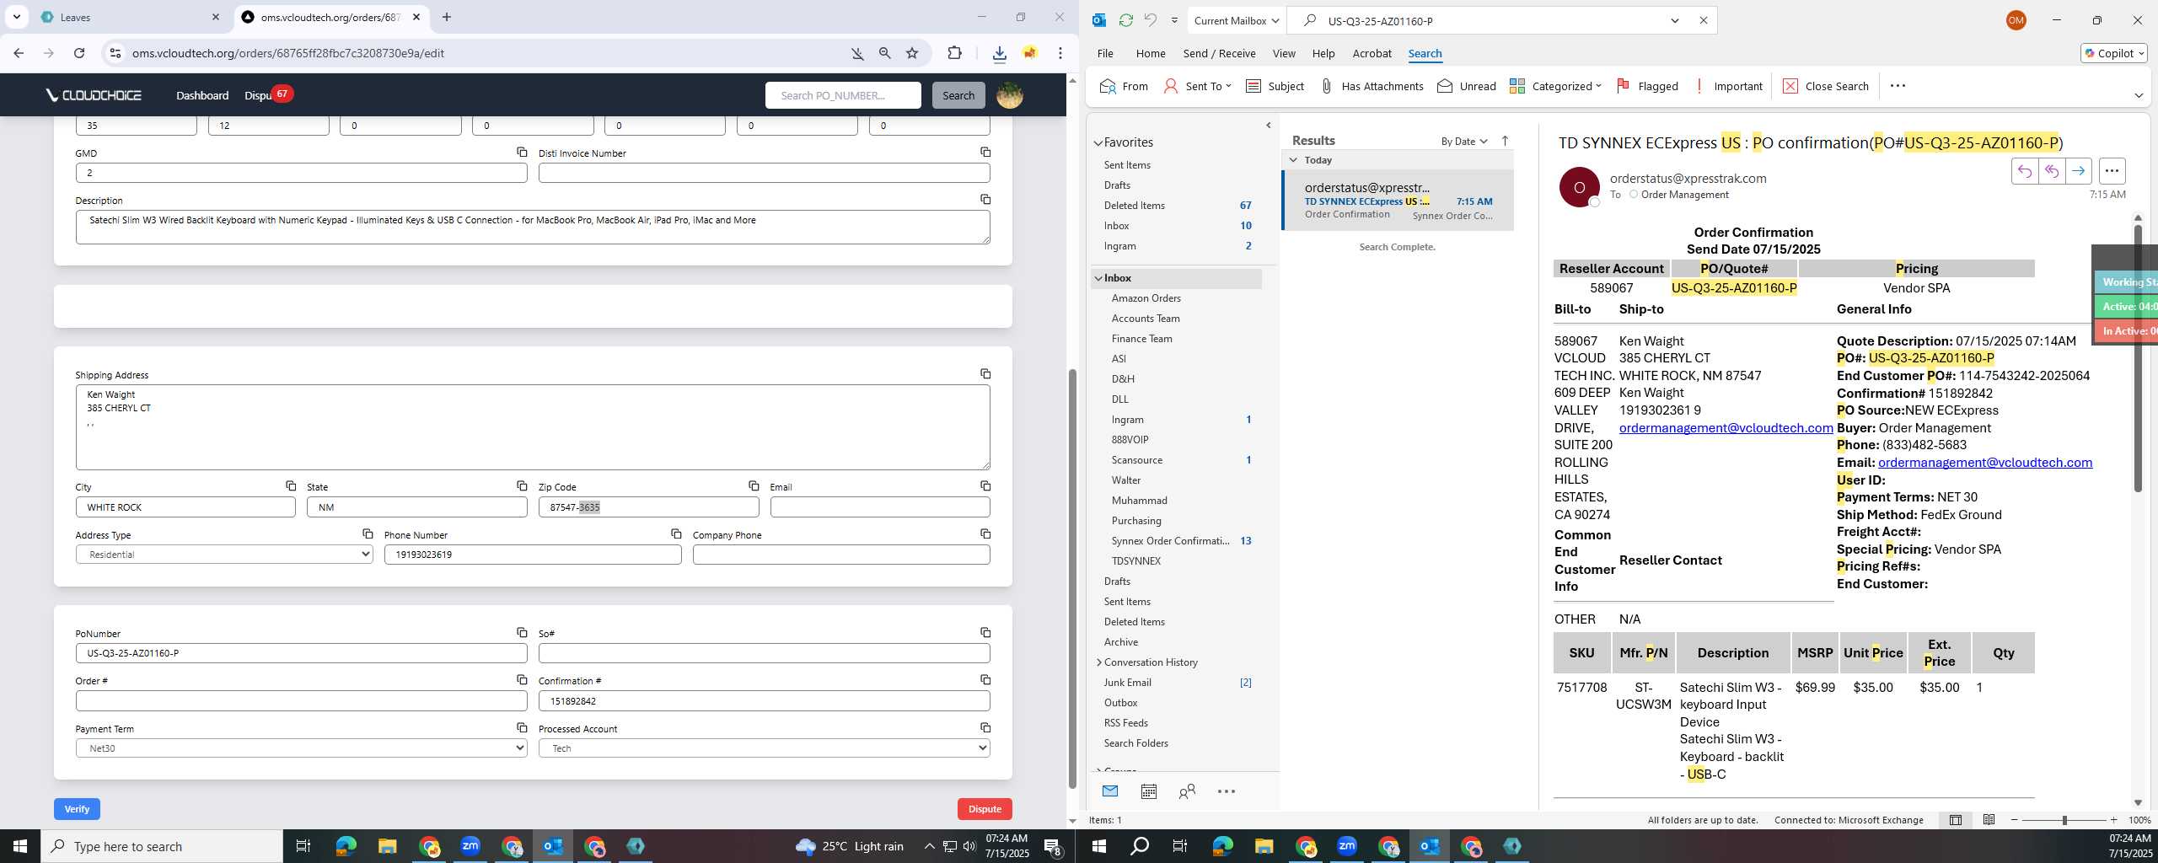Click the blue Verify button
The width and height of the screenshot is (2158, 863).
tap(77, 809)
